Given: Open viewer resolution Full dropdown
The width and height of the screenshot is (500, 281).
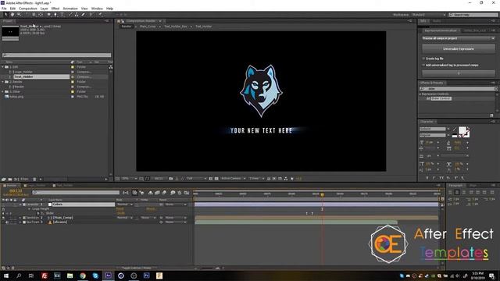Looking at the screenshot, I should coord(196,179).
